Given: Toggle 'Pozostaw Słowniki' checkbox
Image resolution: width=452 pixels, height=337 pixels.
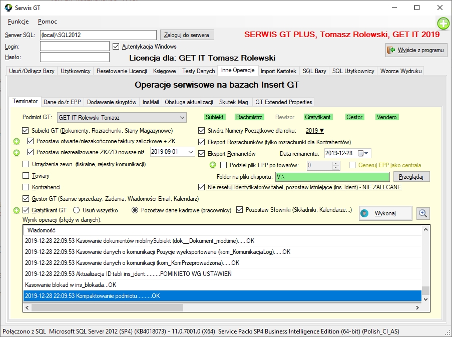Looking at the screenshot, I should coord(239,210).
